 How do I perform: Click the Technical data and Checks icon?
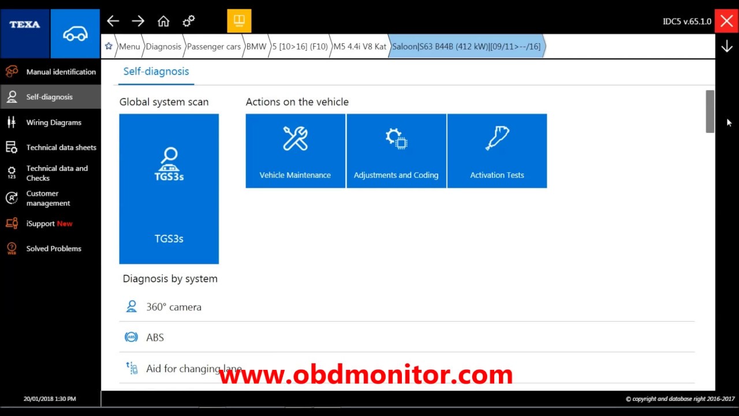pos(12,173)
